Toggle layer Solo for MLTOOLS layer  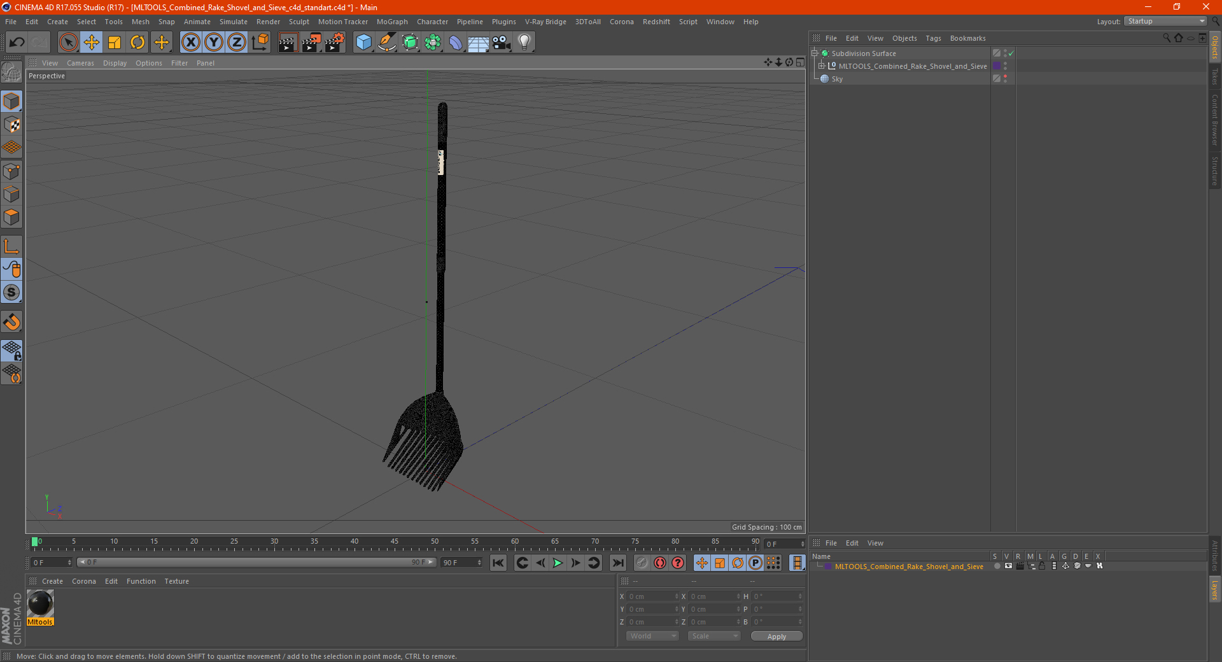coord(997,566)
